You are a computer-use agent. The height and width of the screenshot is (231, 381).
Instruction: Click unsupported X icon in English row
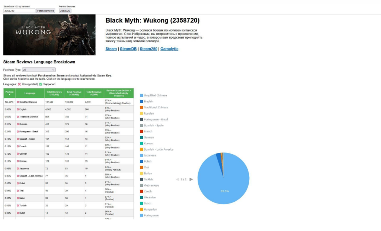pyautogui.click(x=18, y=109)
